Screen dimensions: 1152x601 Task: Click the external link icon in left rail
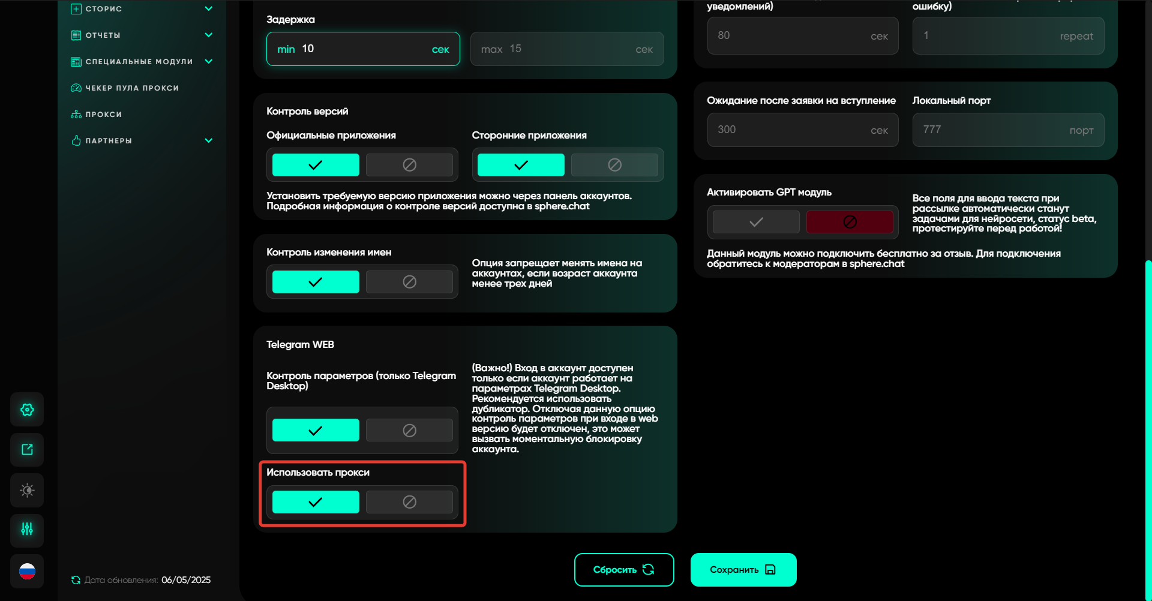click(x=27, y=450)
